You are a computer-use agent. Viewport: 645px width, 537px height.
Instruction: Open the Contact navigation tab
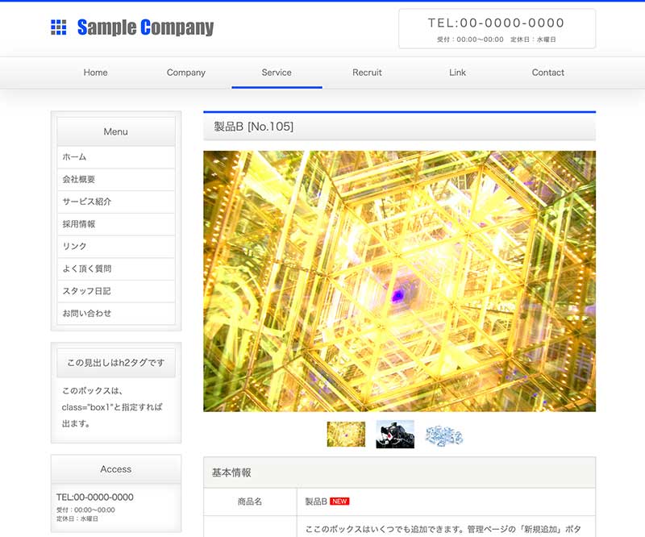coord(548,73)
